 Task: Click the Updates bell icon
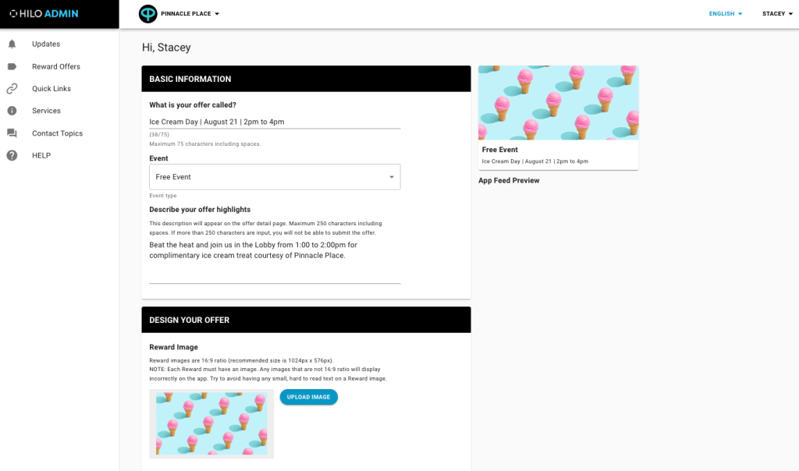coord(12,44)
